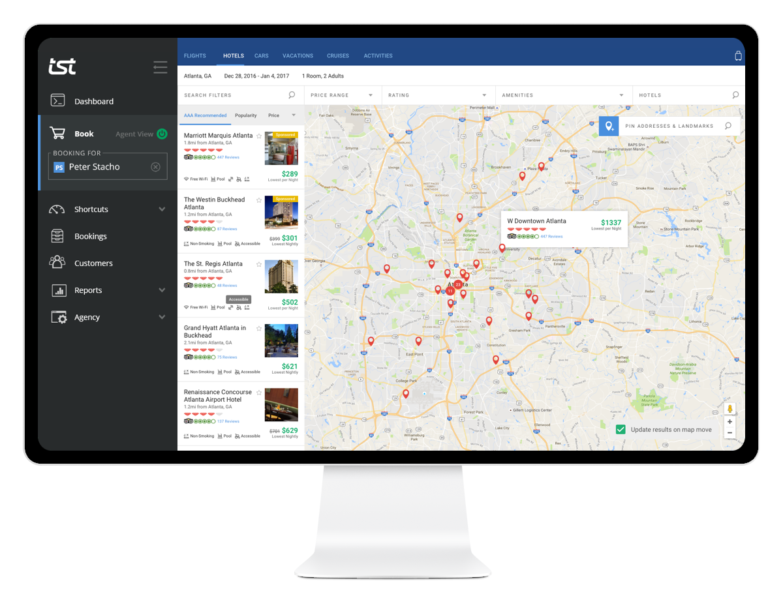Click the 1 Room, 2 Adults field

pyautogui.click(x=323, y=76)
